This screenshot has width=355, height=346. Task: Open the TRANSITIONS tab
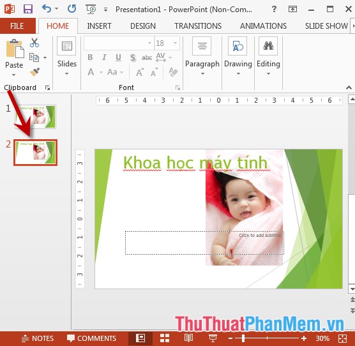point(198,26)
